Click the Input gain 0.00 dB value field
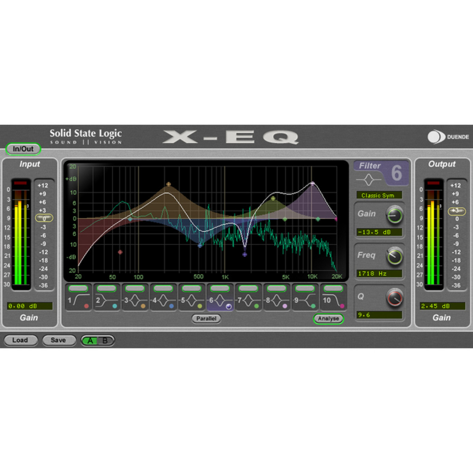Viewport: 473px width, 473px height. pyautogui.click(x=30, y=306)
